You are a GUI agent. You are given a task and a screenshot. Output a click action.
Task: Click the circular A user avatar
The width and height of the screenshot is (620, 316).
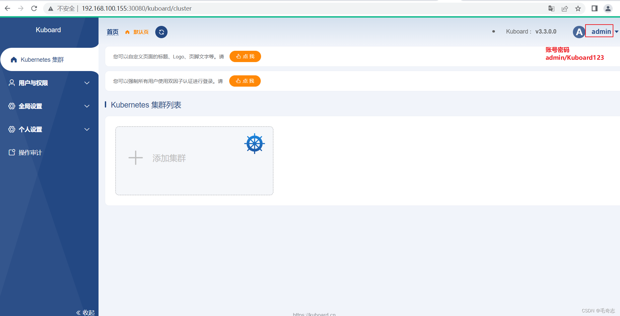pos(579,32)
